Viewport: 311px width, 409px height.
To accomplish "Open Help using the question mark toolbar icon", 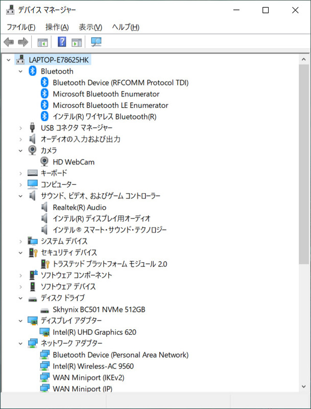I will pos(61,42).
